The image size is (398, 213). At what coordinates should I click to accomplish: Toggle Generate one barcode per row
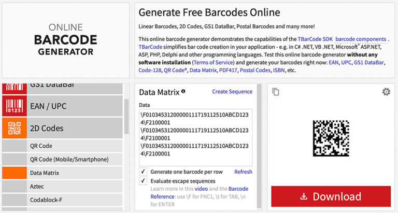tap(143, 172)
